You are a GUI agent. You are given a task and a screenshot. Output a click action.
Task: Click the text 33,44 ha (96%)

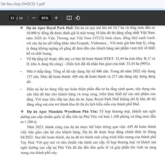coord(138,64)
